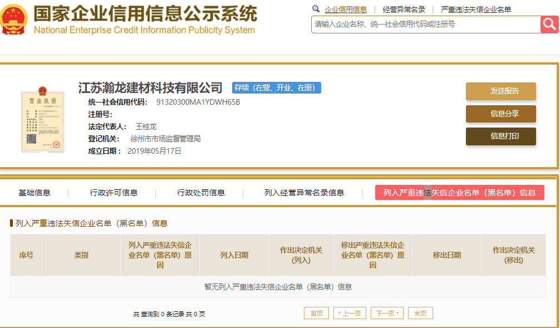Click the 信息分享 button
This screenshot has height=328, width=560.
point(500,114)
